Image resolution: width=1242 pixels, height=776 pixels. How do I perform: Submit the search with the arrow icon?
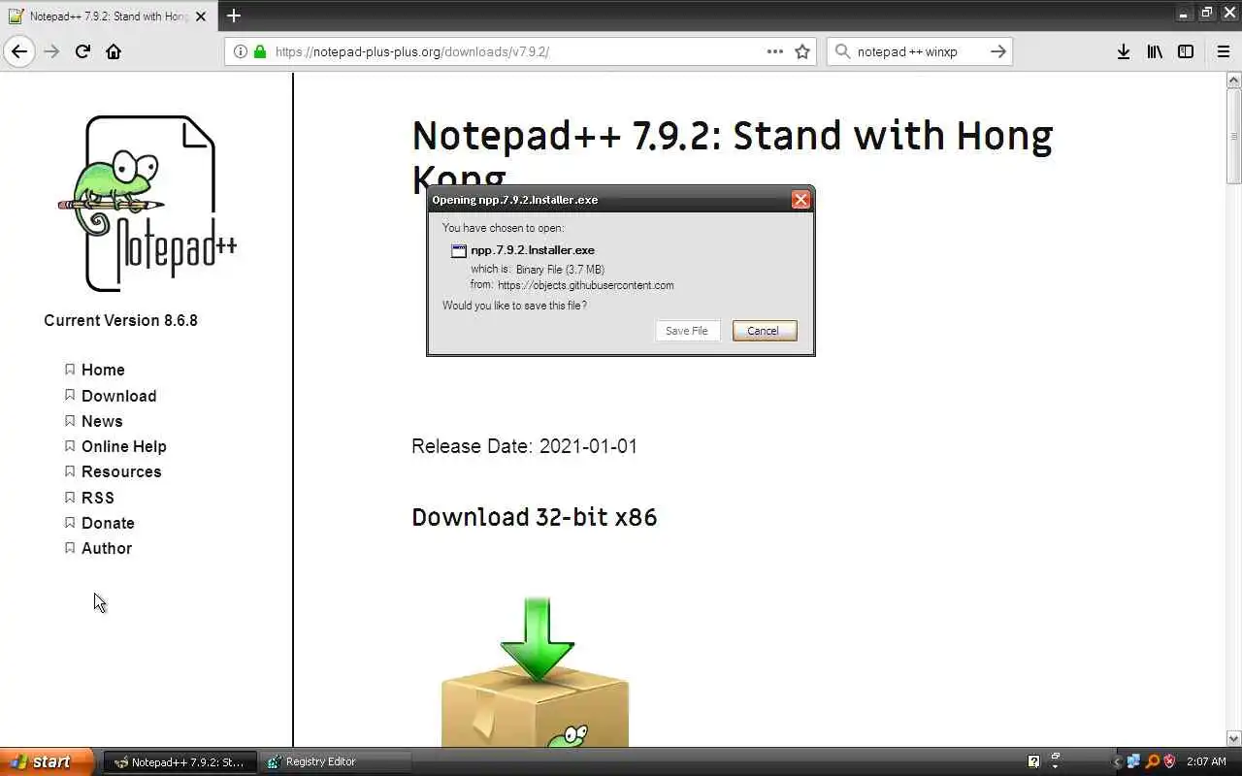(x=997, y=51)
